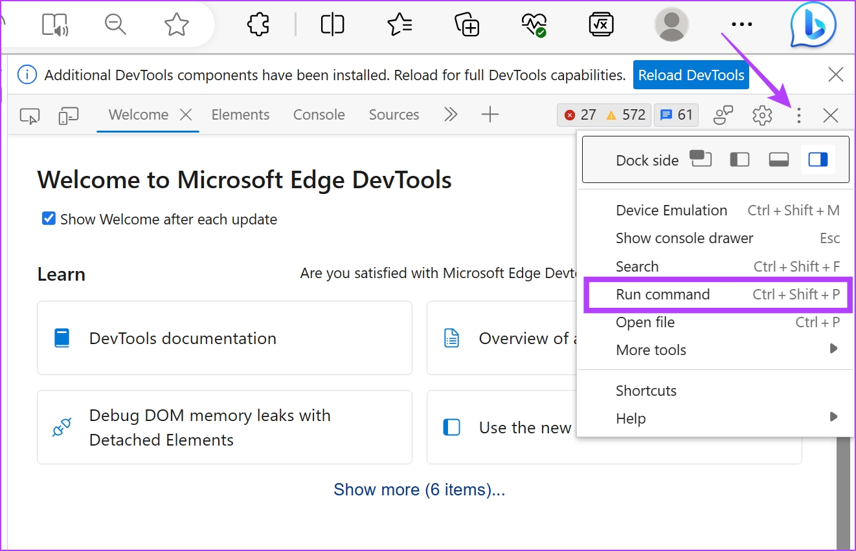Switch to the Welcome tab
This screenshot has height=551, width=856.
tap(139, 115)
